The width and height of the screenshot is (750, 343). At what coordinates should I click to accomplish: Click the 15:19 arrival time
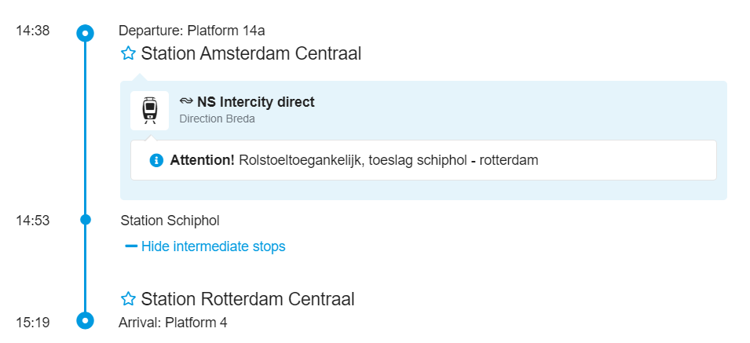32,323
